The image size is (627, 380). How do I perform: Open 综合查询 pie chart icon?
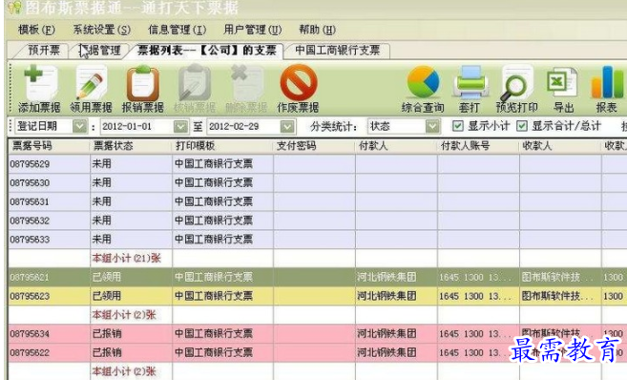pos(423,82)
